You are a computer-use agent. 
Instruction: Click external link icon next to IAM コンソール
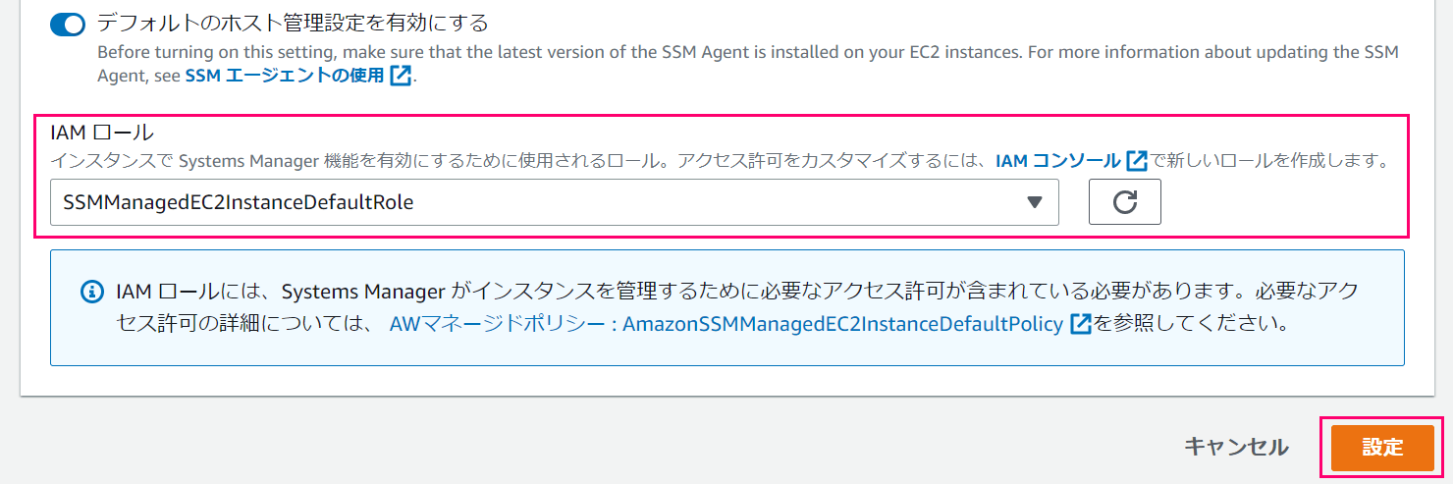point(1137,160)
